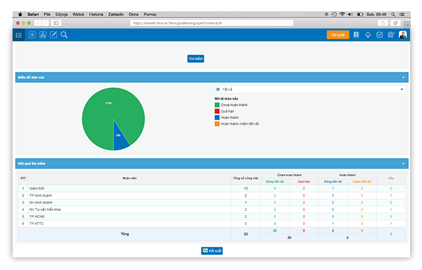Open the organization chart icon
This screenshot has width=422, height=270.
click(43, 35)
